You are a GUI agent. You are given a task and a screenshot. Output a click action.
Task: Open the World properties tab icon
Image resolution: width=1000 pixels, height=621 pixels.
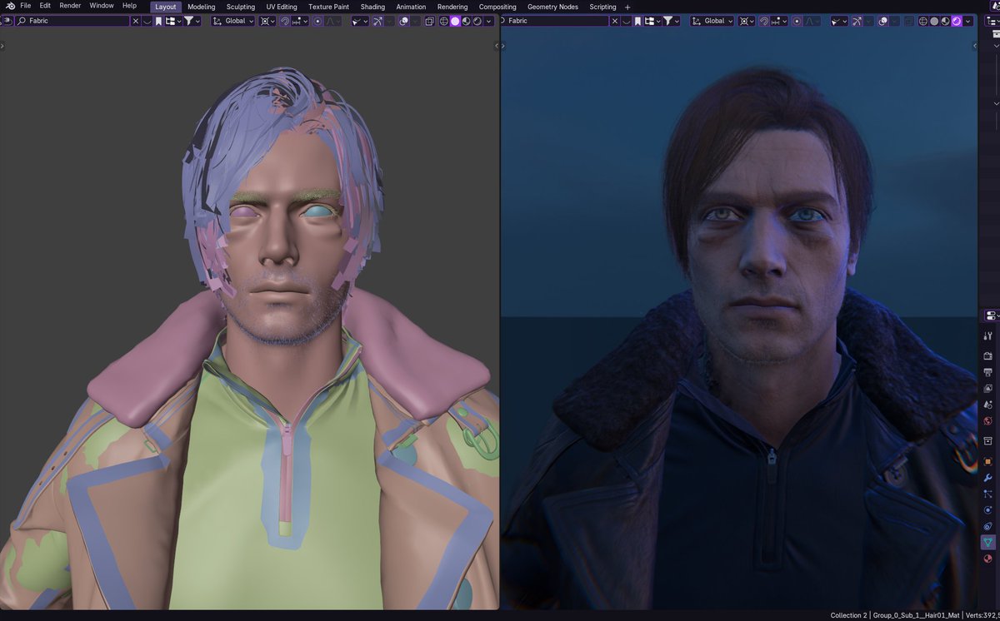[x=987, y=420]
